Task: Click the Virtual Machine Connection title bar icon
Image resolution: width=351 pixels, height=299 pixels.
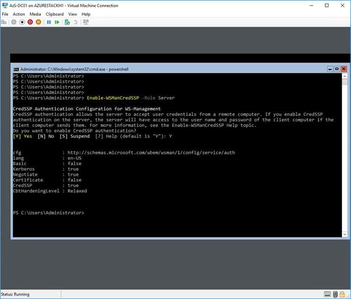Action: (x=4, y=6)
